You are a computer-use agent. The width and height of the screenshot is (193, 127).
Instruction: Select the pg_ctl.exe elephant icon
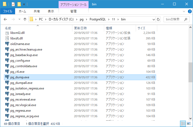pyautogui.click(x=7, y=72)
